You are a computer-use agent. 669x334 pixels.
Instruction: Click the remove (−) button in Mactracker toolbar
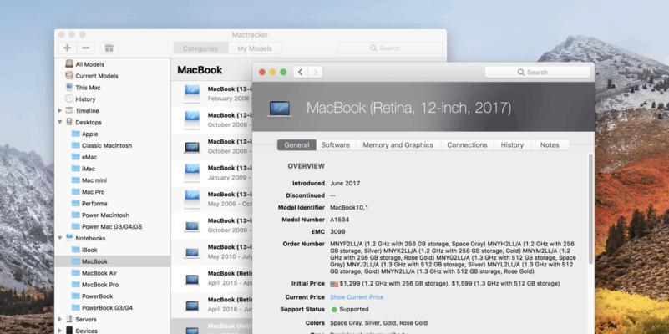click(85, 48)
